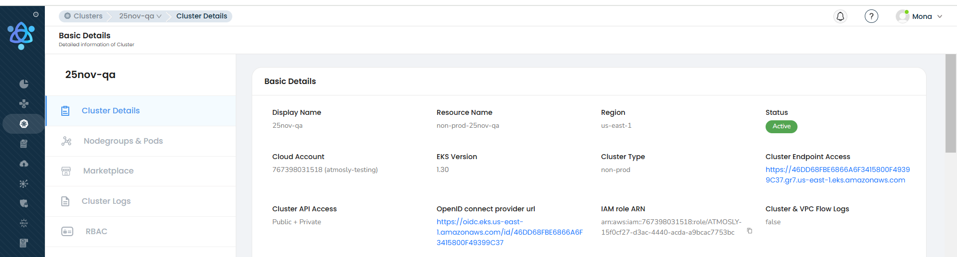Expand the 25nov-qa breadcrumb dropdown
957x257 pixels.
point(140,16)
